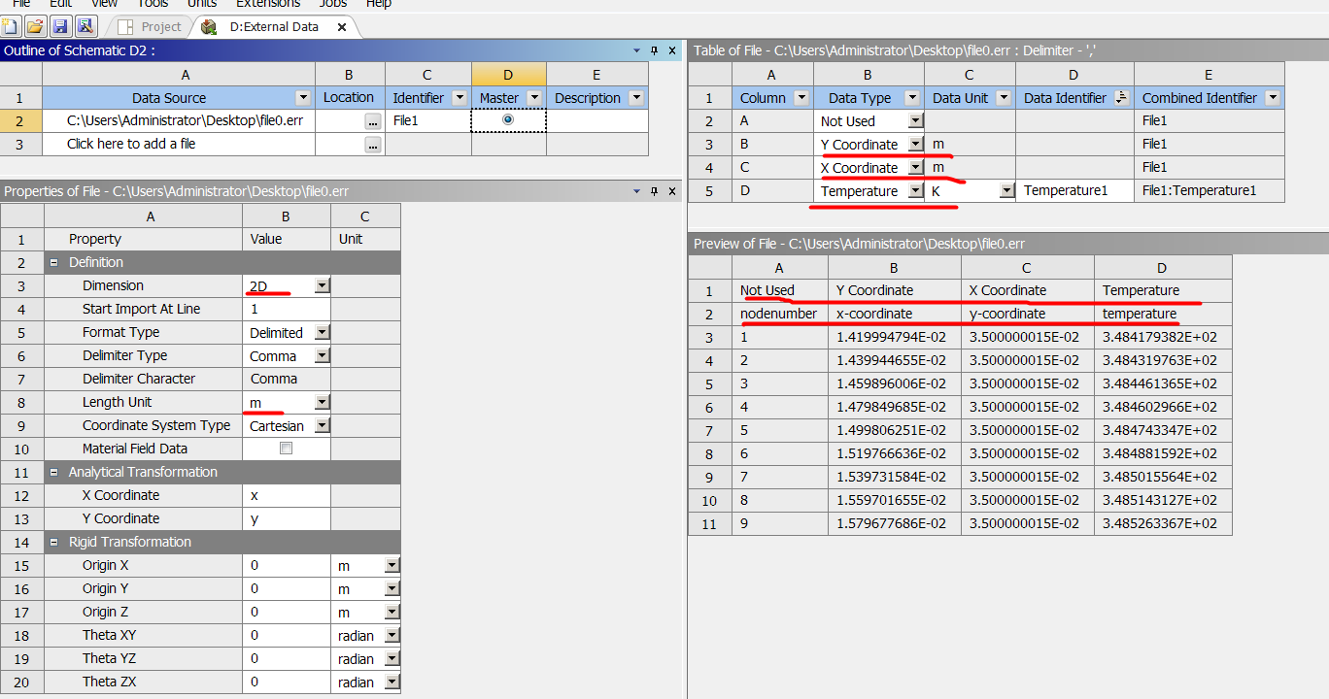
Task: Click the Temperature1 data identifier cell
Action: [1074, 190]
